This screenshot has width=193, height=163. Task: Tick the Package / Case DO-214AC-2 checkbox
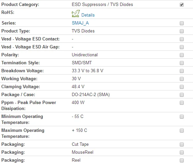pyautogui.click(x=182, y=95)
